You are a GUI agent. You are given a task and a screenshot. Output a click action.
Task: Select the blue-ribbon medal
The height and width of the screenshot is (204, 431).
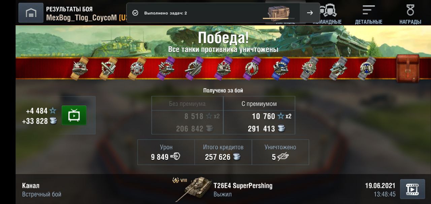coord(281,68)
